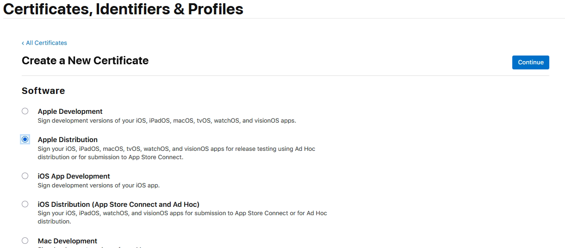Go back to All Certificates

point(46,43)
